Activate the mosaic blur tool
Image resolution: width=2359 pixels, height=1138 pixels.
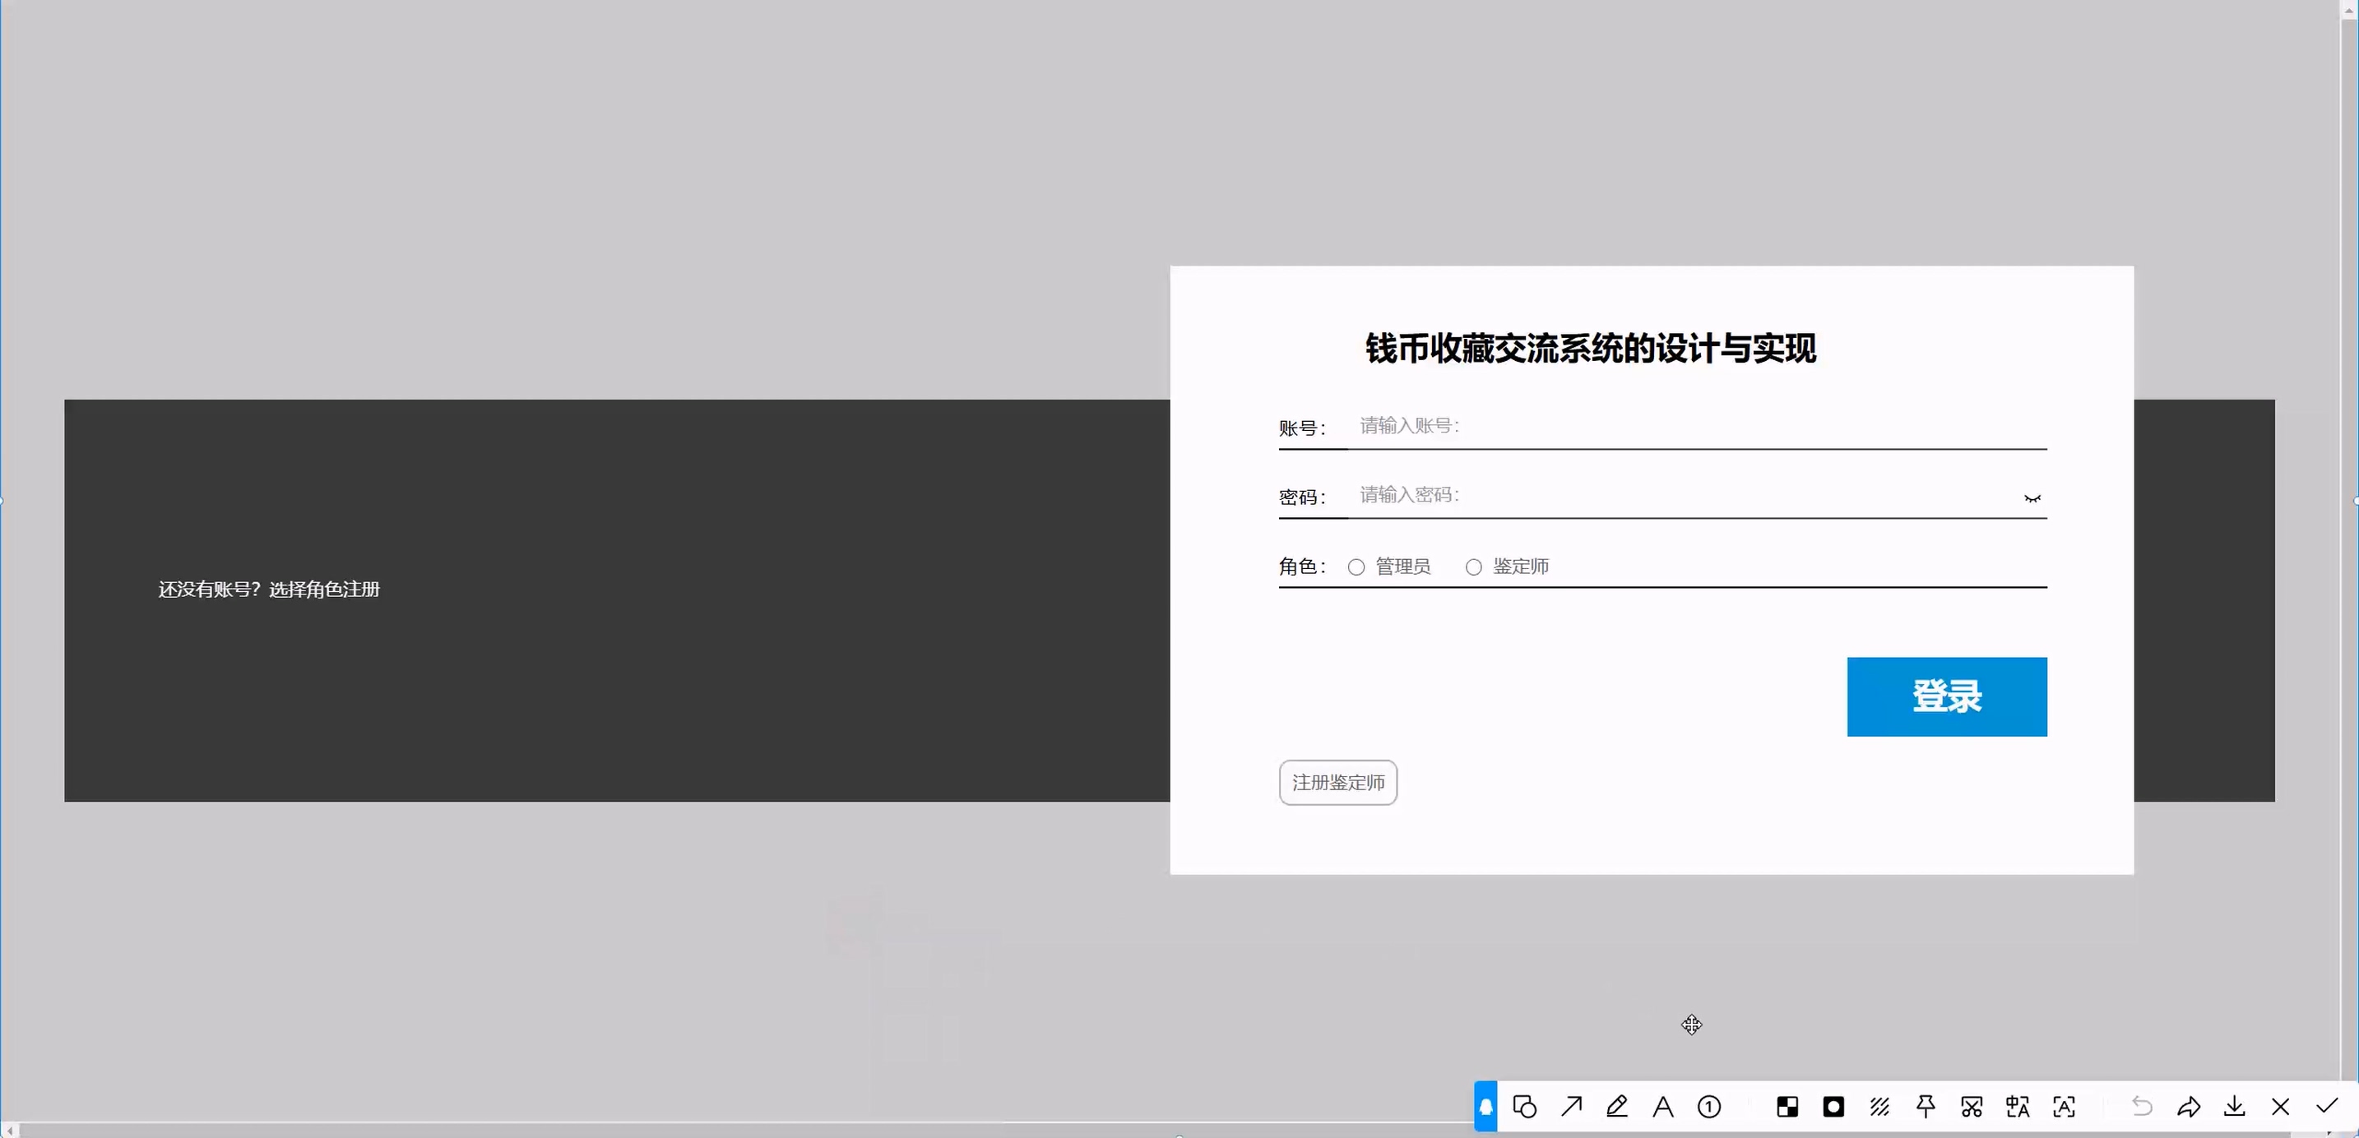click(1787, 1107)
